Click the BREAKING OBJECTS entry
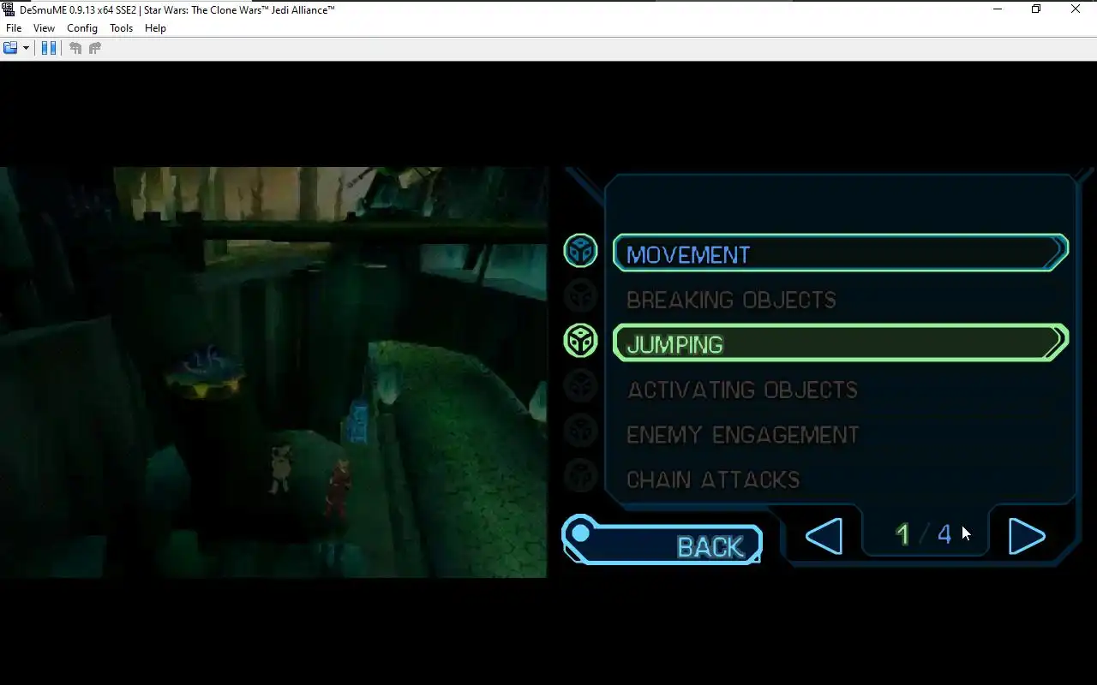 pyautogui.click(x=731, y=300)
